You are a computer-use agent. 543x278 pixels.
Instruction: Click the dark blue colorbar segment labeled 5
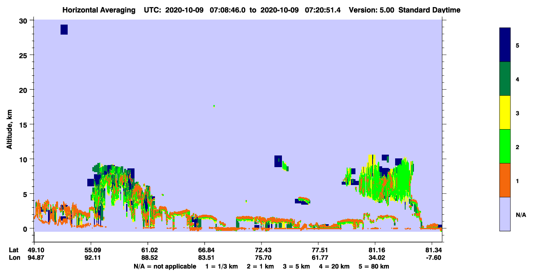click(x=505, y=45)
